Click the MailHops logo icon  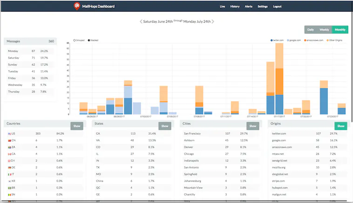(x=77, y=6)
